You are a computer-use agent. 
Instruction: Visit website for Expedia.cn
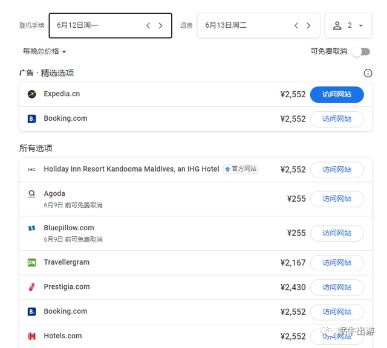[337, 94]
